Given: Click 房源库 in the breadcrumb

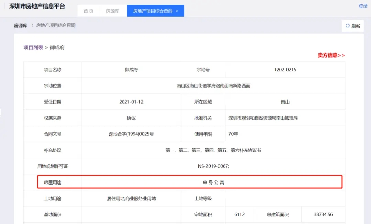Looking at the screenshot, I should click(x=21, y=25).
